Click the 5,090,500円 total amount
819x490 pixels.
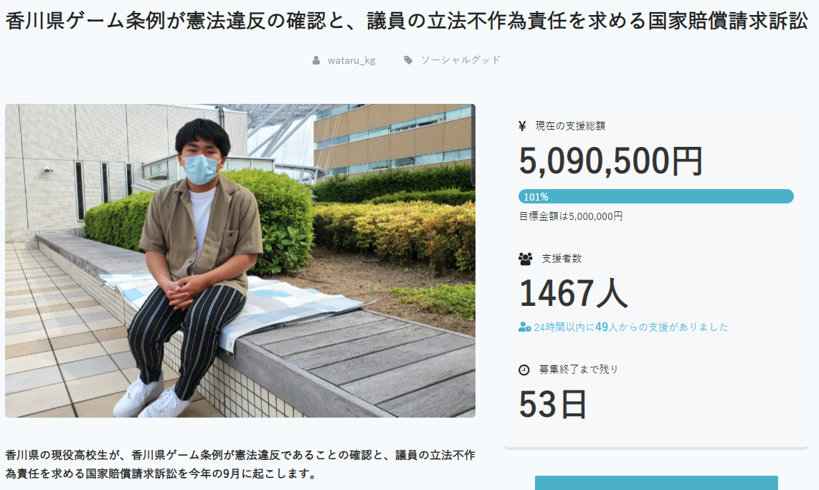pos(610,160)
